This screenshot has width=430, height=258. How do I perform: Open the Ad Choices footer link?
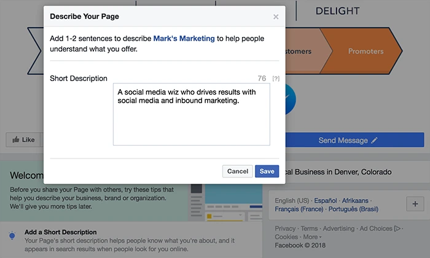pyautogui.click(x=380, y=229)
